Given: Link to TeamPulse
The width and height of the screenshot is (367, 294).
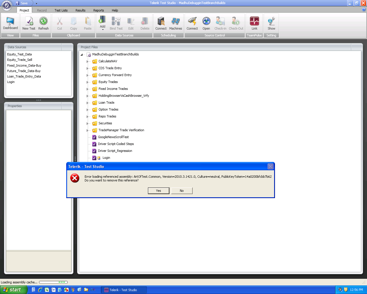Looking at the screenshot, I should tap(254, 24).
